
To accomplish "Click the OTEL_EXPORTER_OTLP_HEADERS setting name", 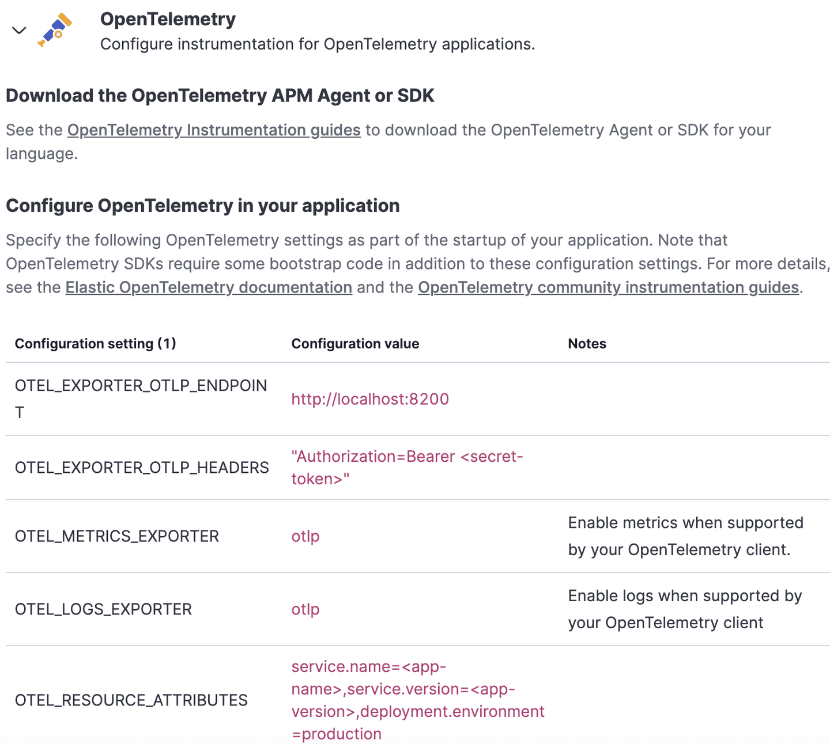I will [x=142, y=467].
